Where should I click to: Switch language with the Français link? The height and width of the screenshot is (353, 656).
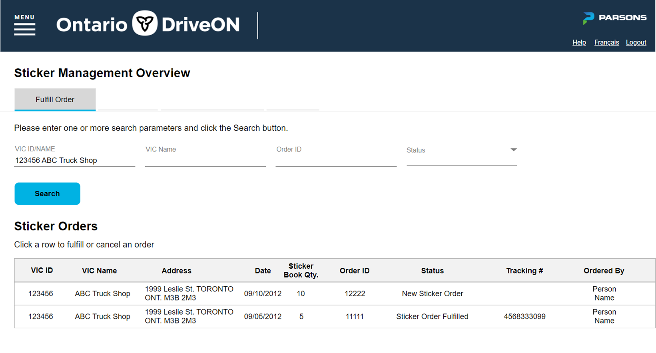tap(606, 42)
